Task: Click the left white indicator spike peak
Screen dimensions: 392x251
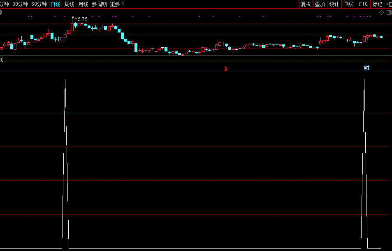Action: click(65, 80)
